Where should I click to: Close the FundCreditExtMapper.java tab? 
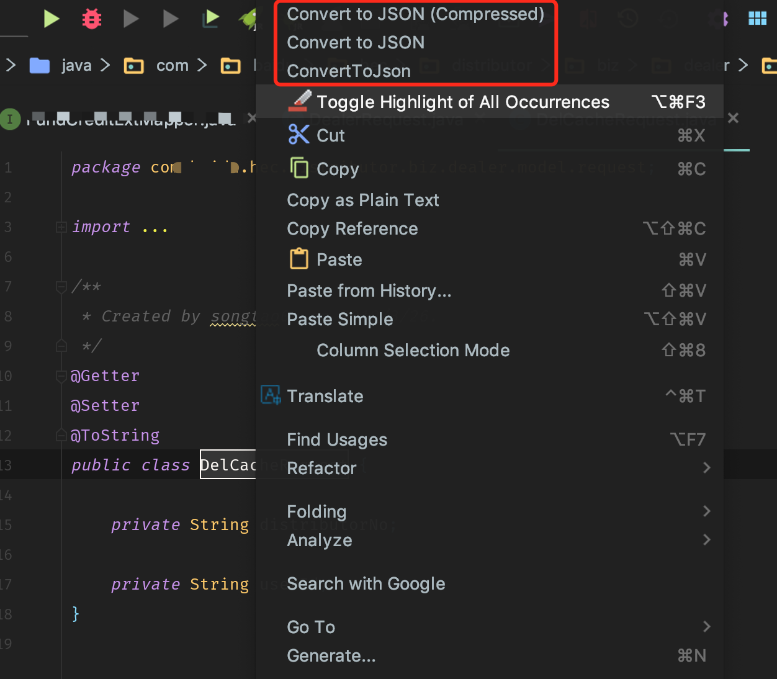[x=251, y=117]
